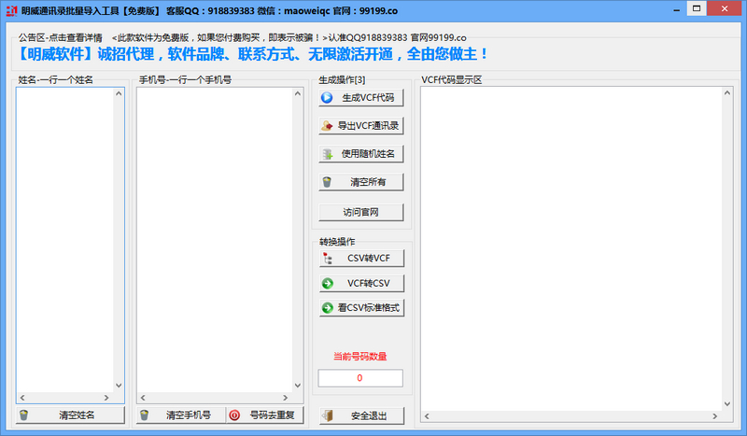The image size is (747, 436).
Task: Click left arrow of names horizontal scrollbar
Action: [22, 398]
